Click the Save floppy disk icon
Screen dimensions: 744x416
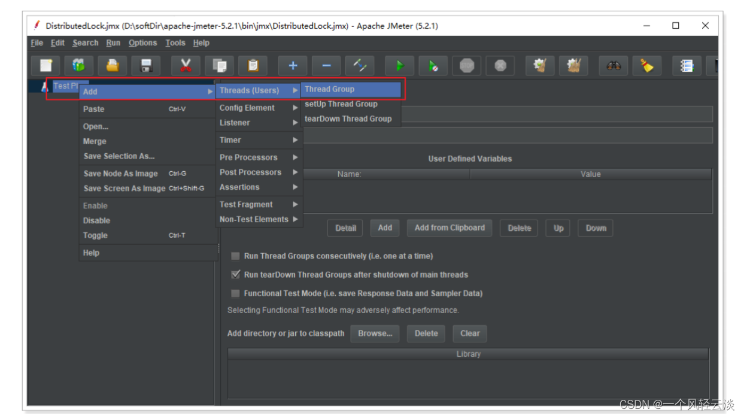146,65
